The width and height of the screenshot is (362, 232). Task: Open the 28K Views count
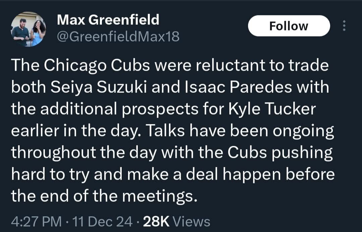tap(177, 221)
